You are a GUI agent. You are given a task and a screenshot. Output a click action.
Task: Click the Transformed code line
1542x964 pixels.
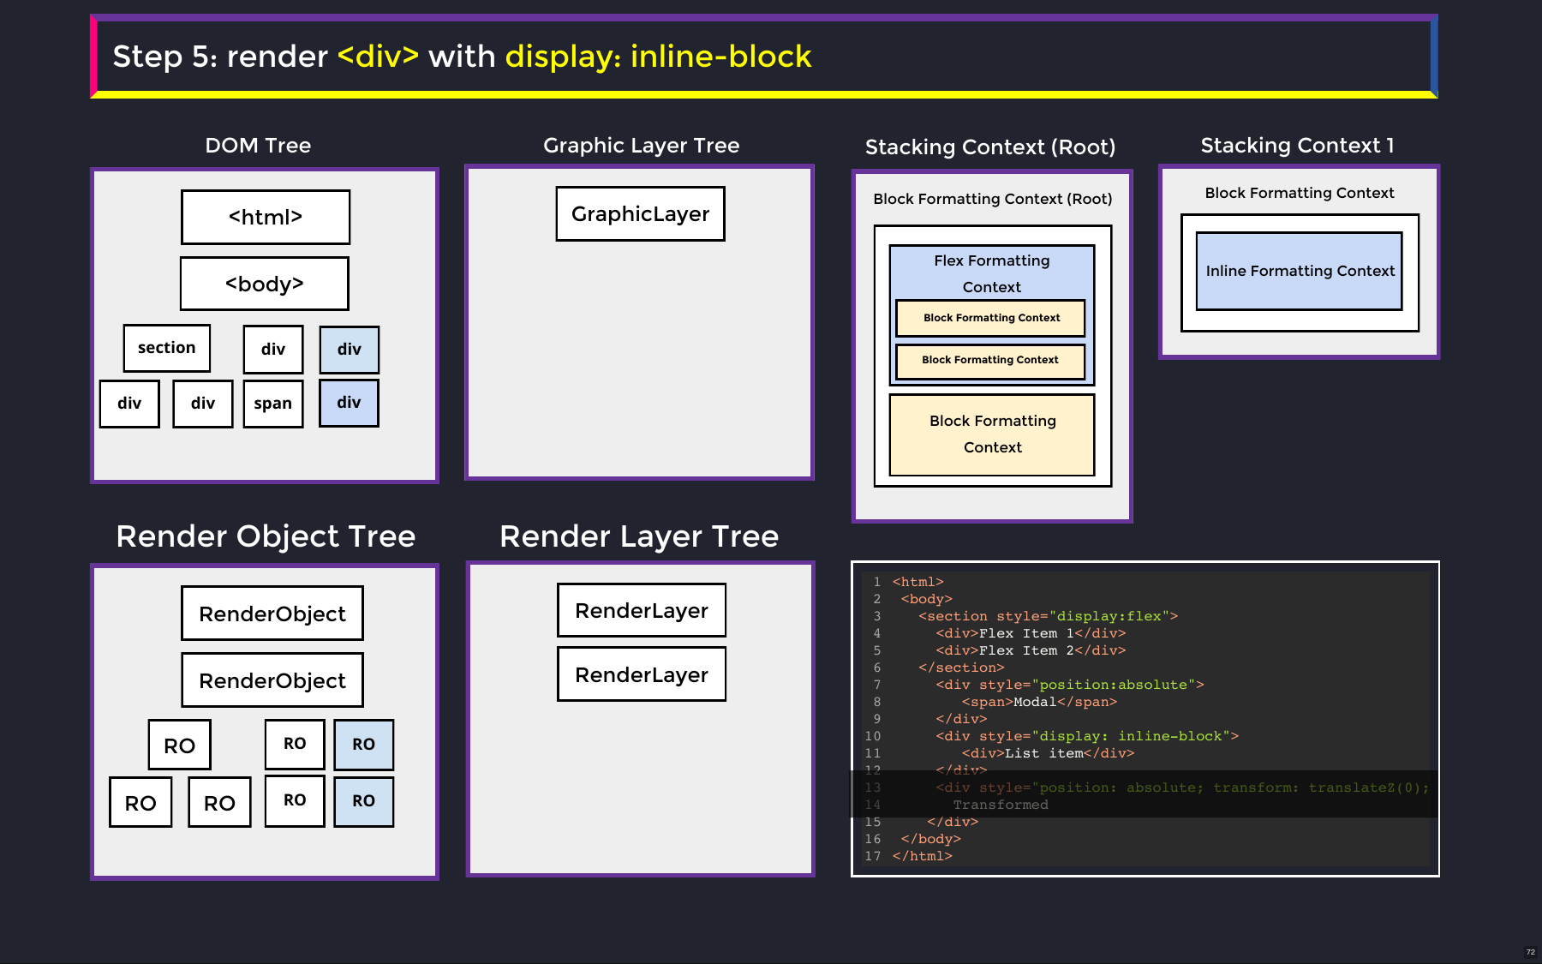coord(1001,805)
